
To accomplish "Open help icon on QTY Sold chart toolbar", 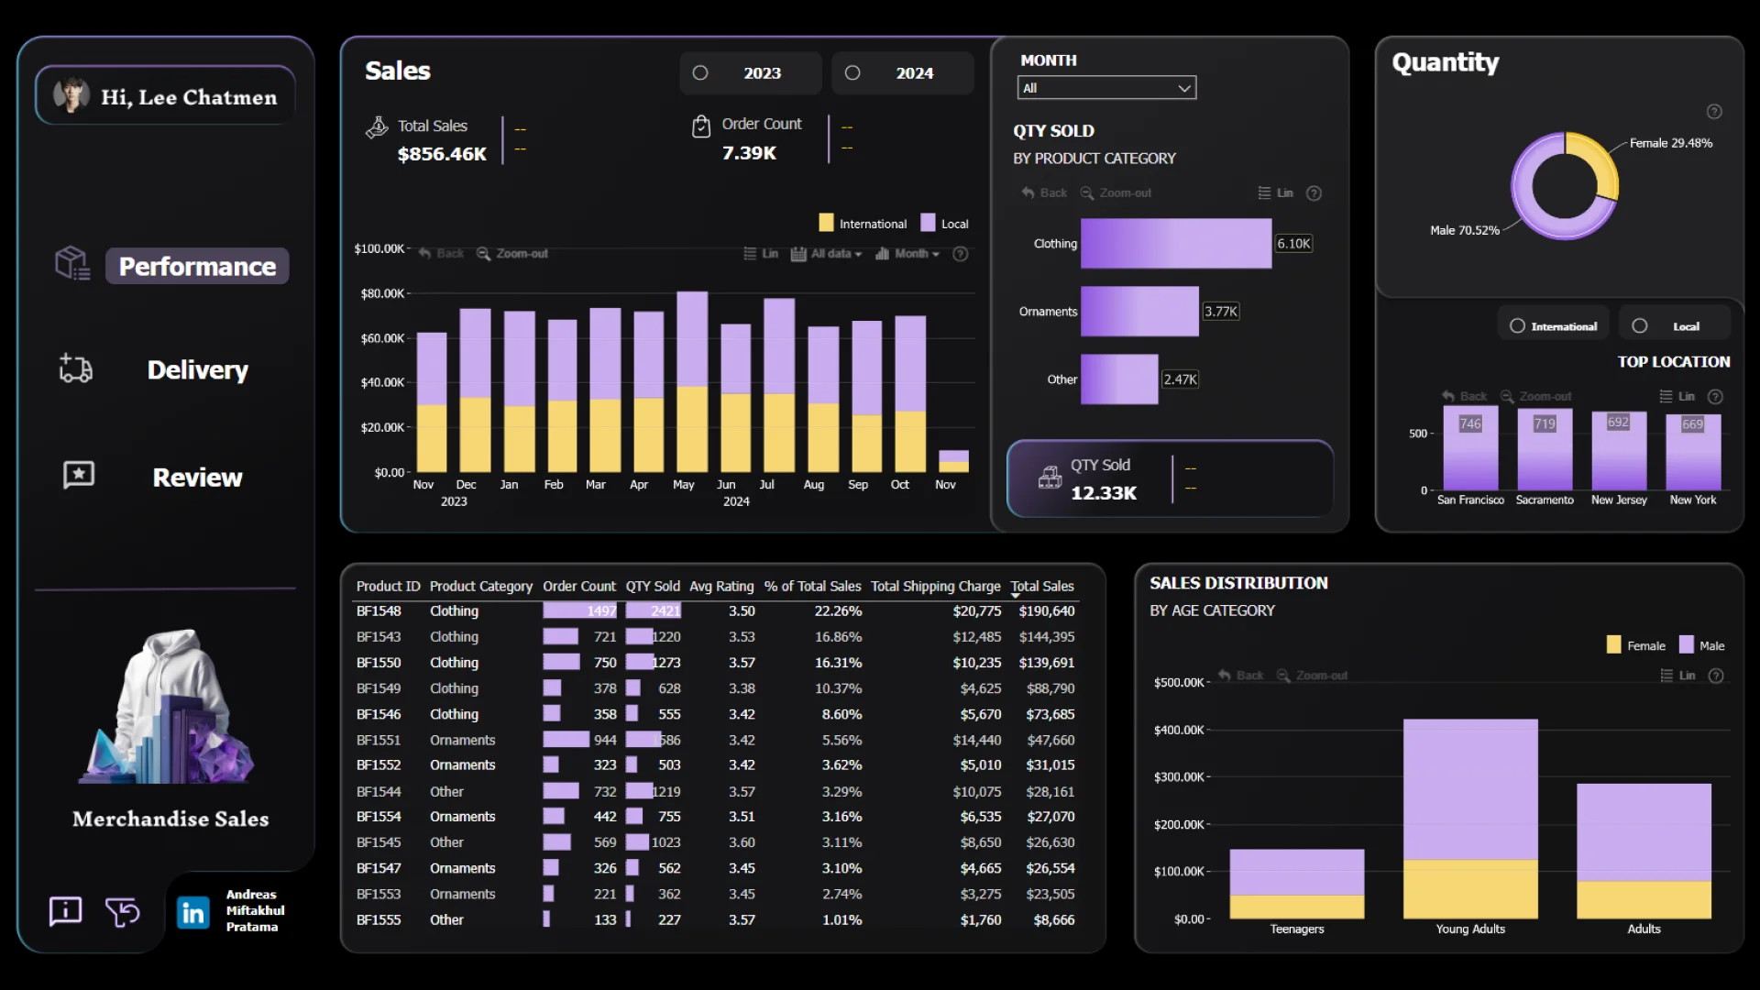I will click(1314, 193).
